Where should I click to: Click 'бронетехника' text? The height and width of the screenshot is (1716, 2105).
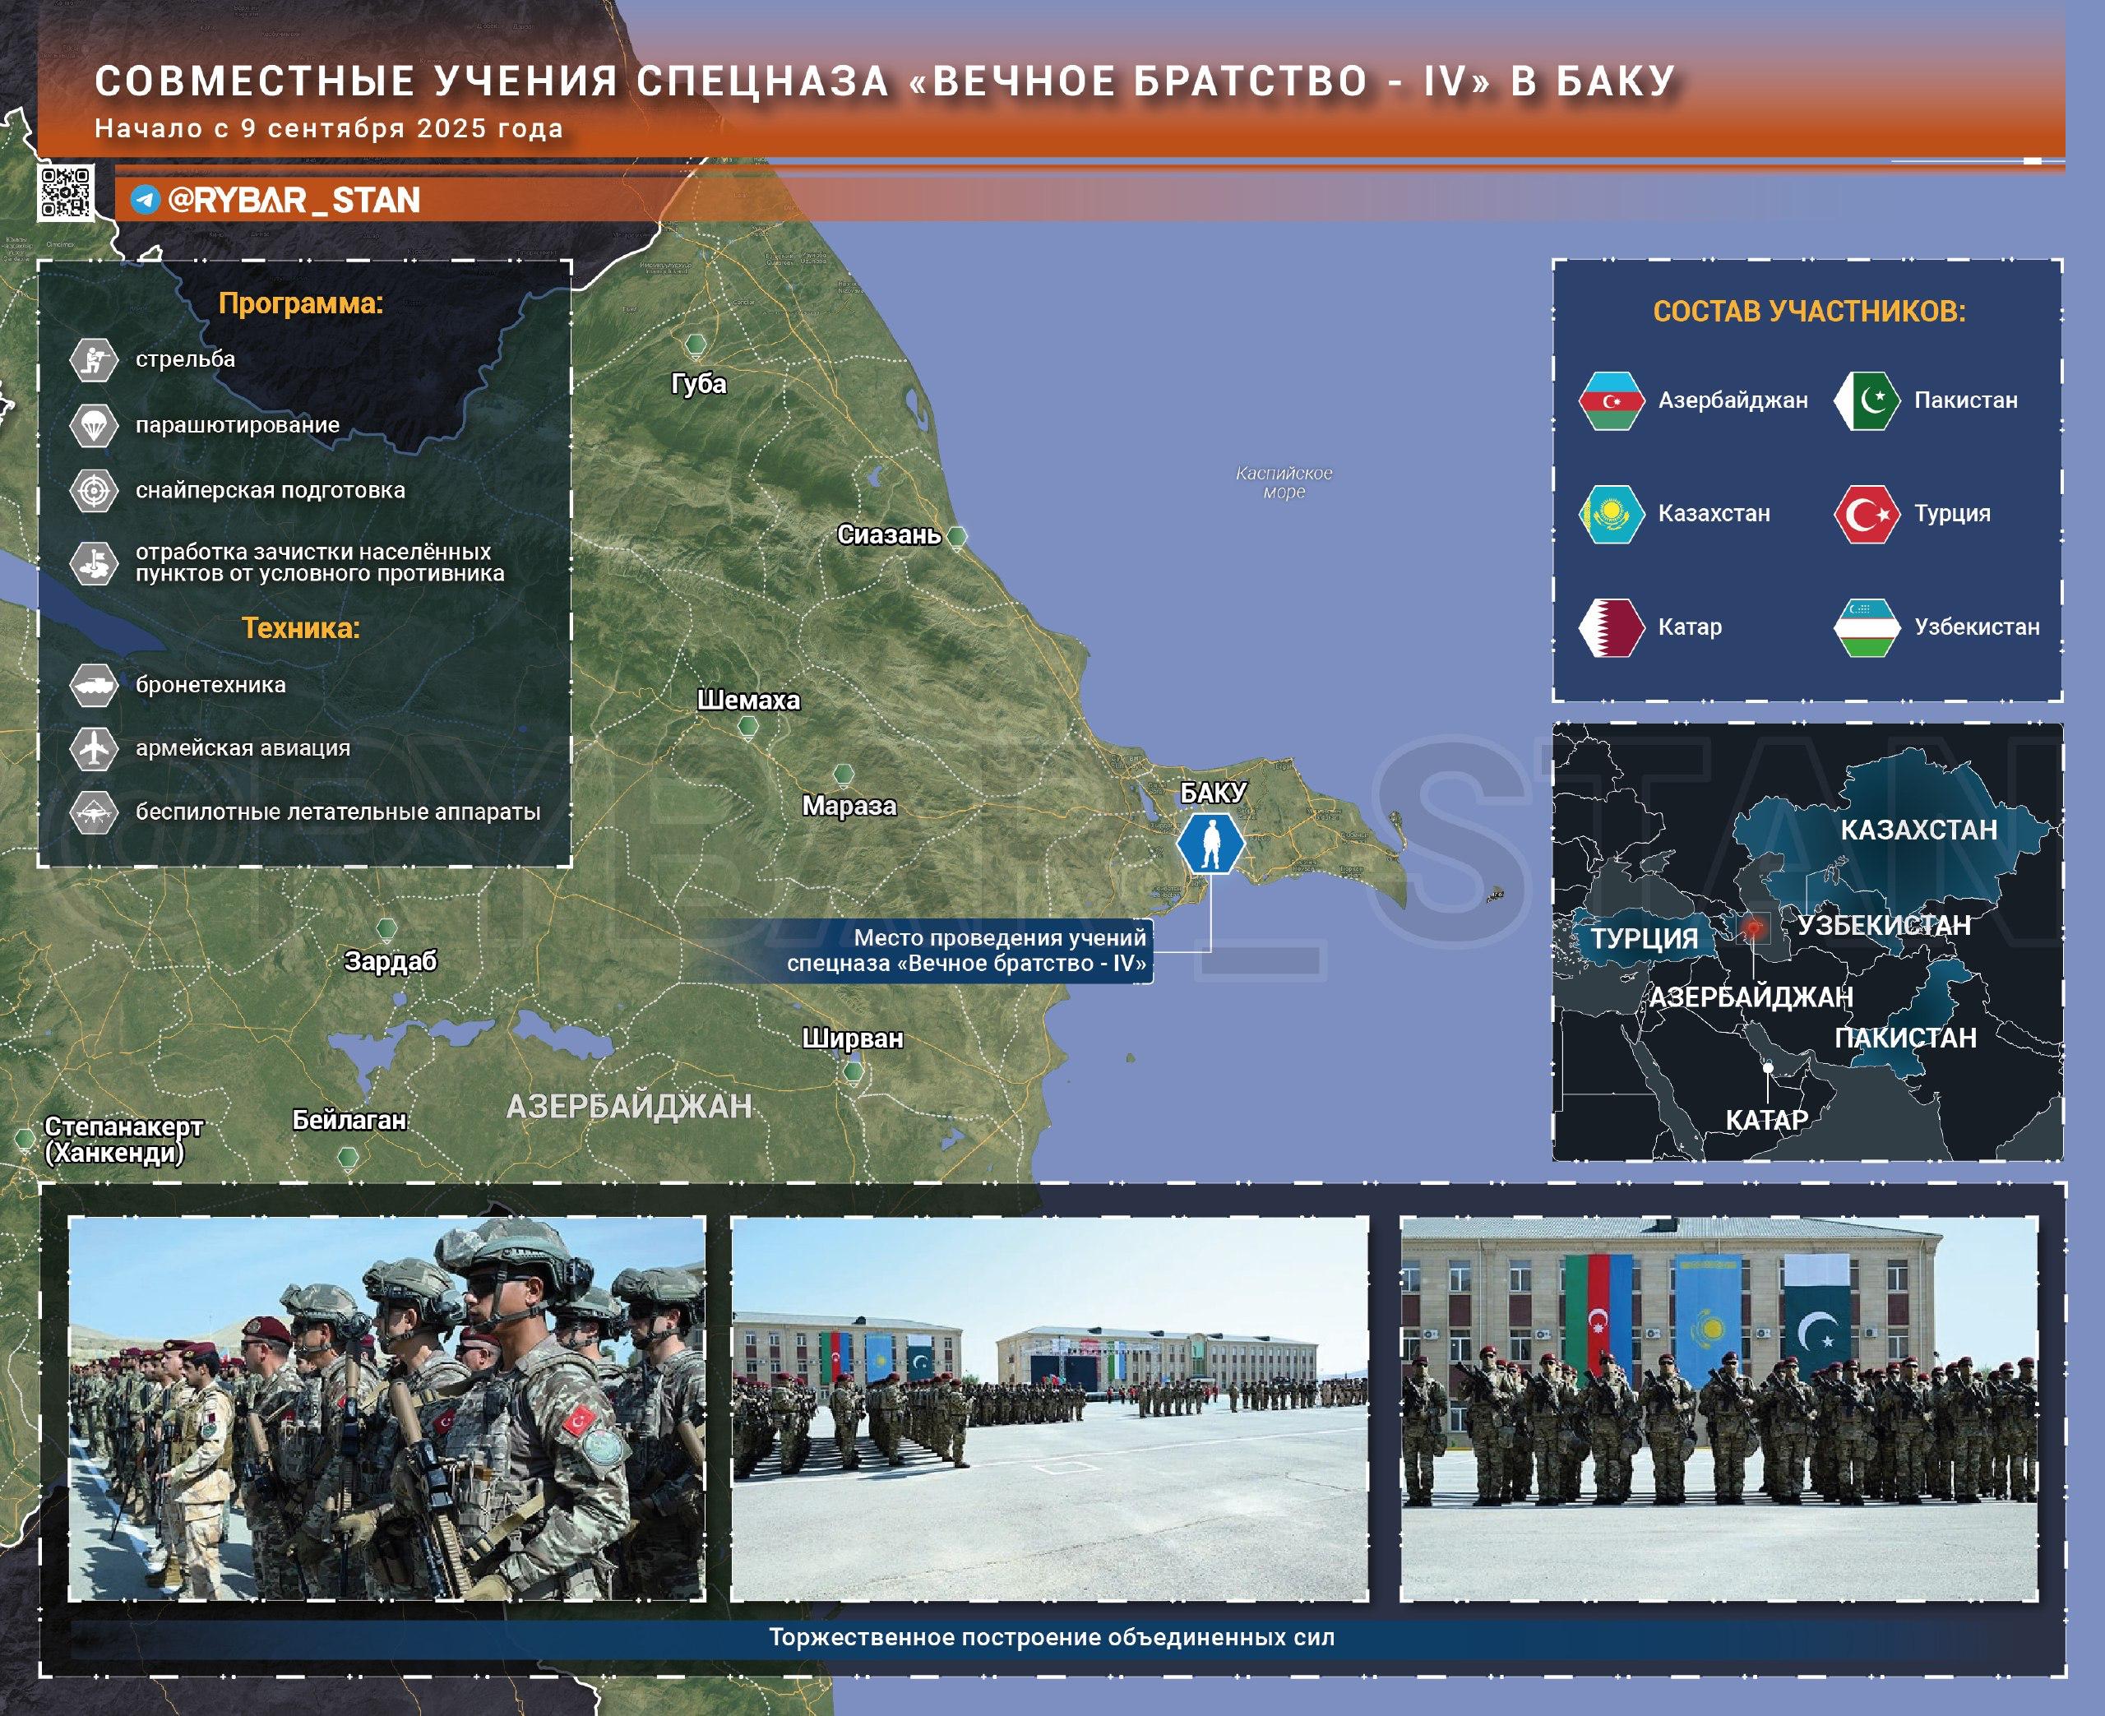click(210, 684)
